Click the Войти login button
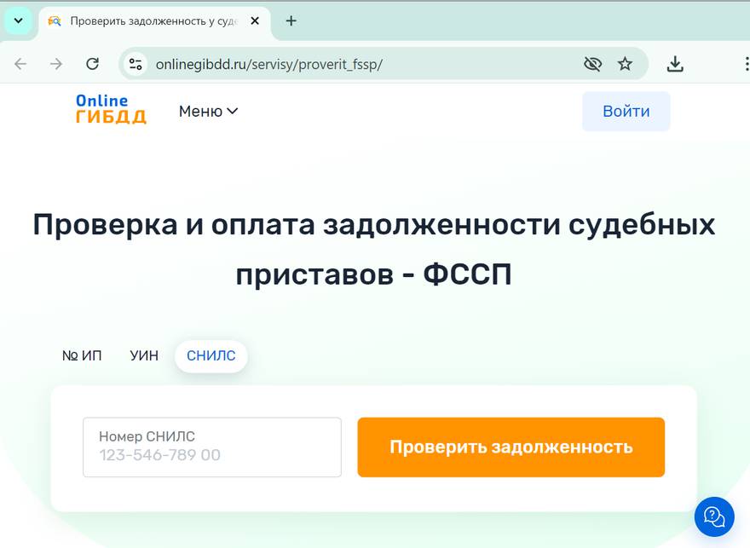Image resolution: width=750 pixels, height=548 pixels. 626,111
